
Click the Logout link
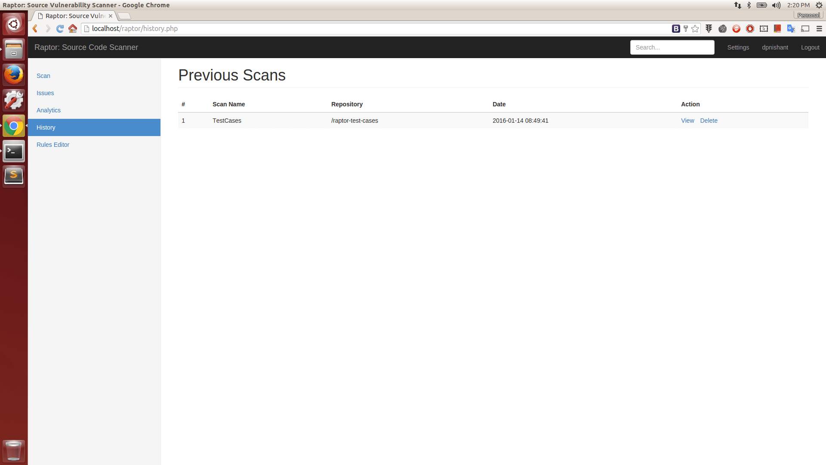click(x=810, y=47)
